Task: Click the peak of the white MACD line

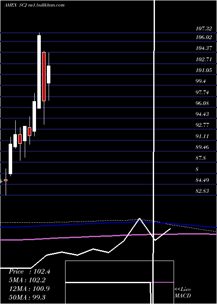Action: coord(139,219)
